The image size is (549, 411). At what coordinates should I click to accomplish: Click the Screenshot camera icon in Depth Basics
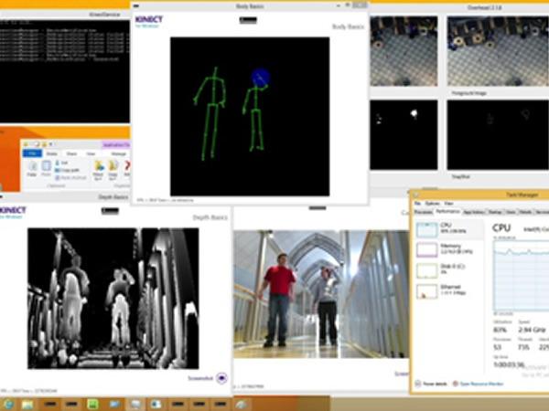(221, 378)
